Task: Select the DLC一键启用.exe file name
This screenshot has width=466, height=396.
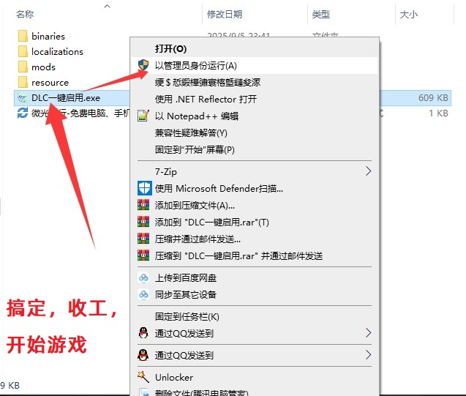Action: click(66, 98)
